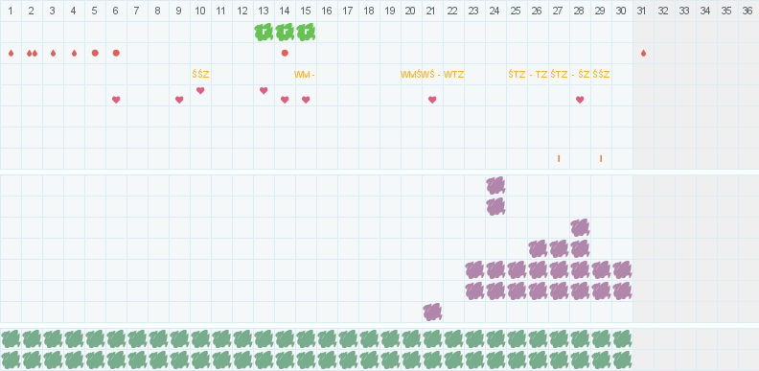
Task: Select the day 36 column header
Action: [747, 11]
